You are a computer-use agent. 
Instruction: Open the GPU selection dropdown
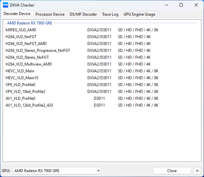click(57, 170)
